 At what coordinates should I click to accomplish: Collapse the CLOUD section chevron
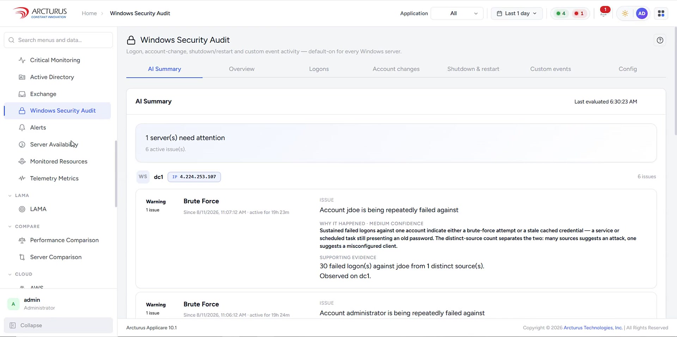pyautogui.click(x=10, y=274)
